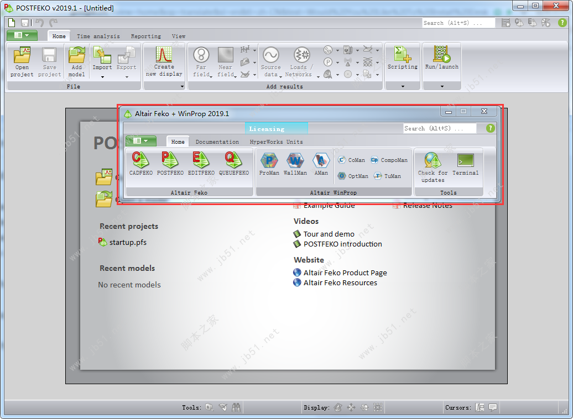This screenshot has height=419, width=573.
Task: Click Create new display in ribbon
Action: pyautogui.click(x=164, y=61)
